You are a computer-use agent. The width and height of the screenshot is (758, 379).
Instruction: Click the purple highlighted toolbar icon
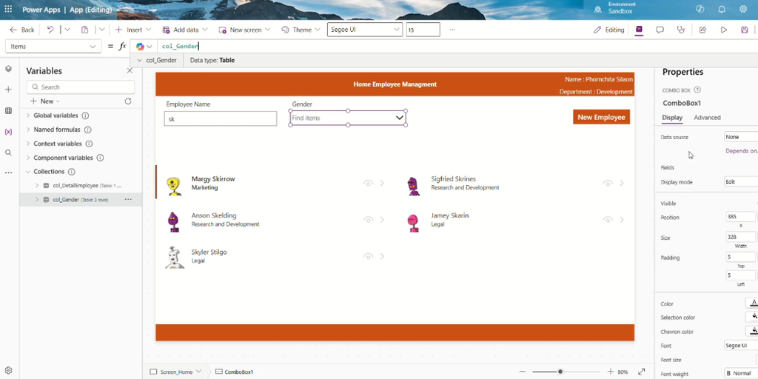[639, 30]
